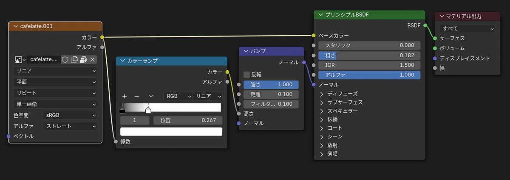Screen dimensions: 510x180
Task: Open the リピート extension dropdown
Action: click(x=55, y=93)
